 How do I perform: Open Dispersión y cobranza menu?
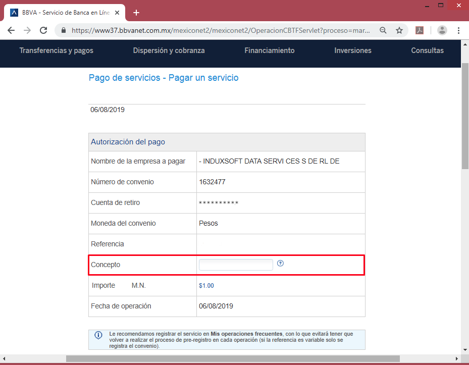169,50
